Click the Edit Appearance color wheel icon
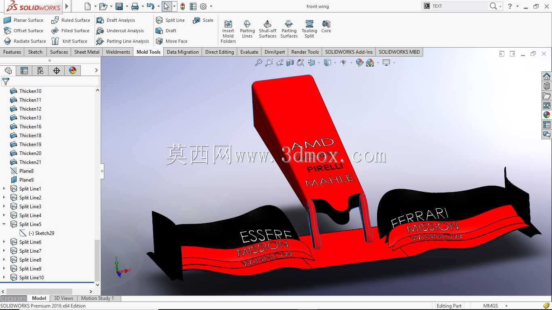 [360, 63]
